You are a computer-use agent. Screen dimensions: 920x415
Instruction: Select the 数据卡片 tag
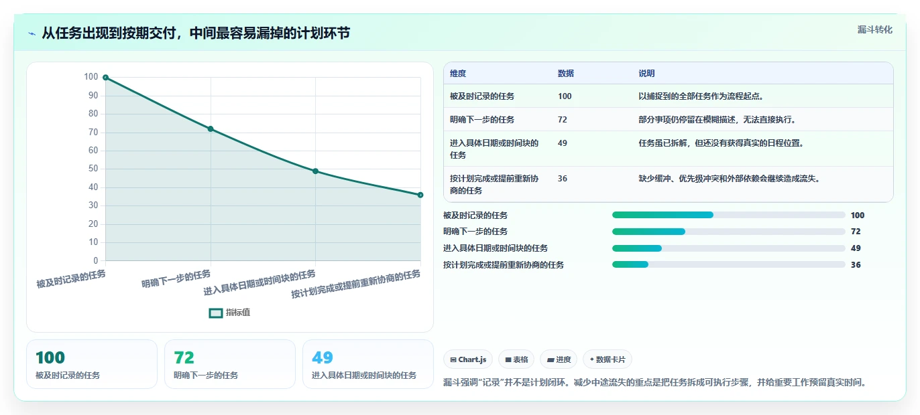pyautogui.click(x=608, y=359)
